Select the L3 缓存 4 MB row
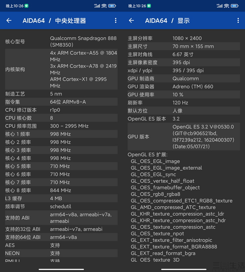 click(61, 199)
